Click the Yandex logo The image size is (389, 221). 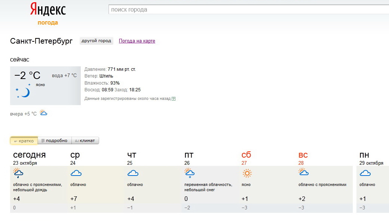(48, 10)
